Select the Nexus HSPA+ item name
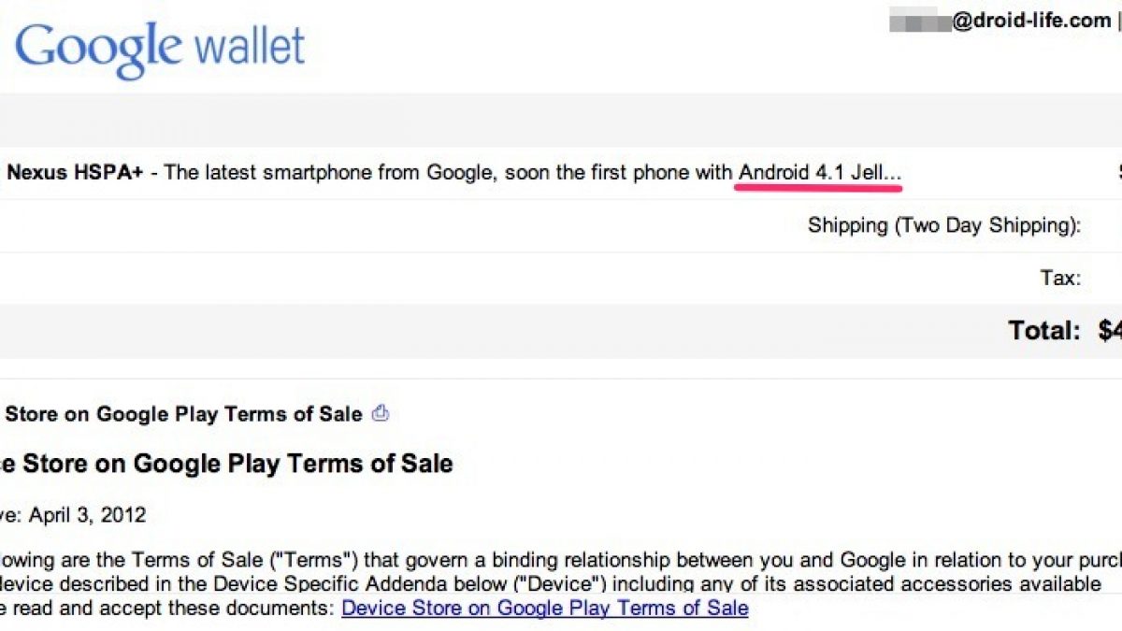 (x=75, y=173)
